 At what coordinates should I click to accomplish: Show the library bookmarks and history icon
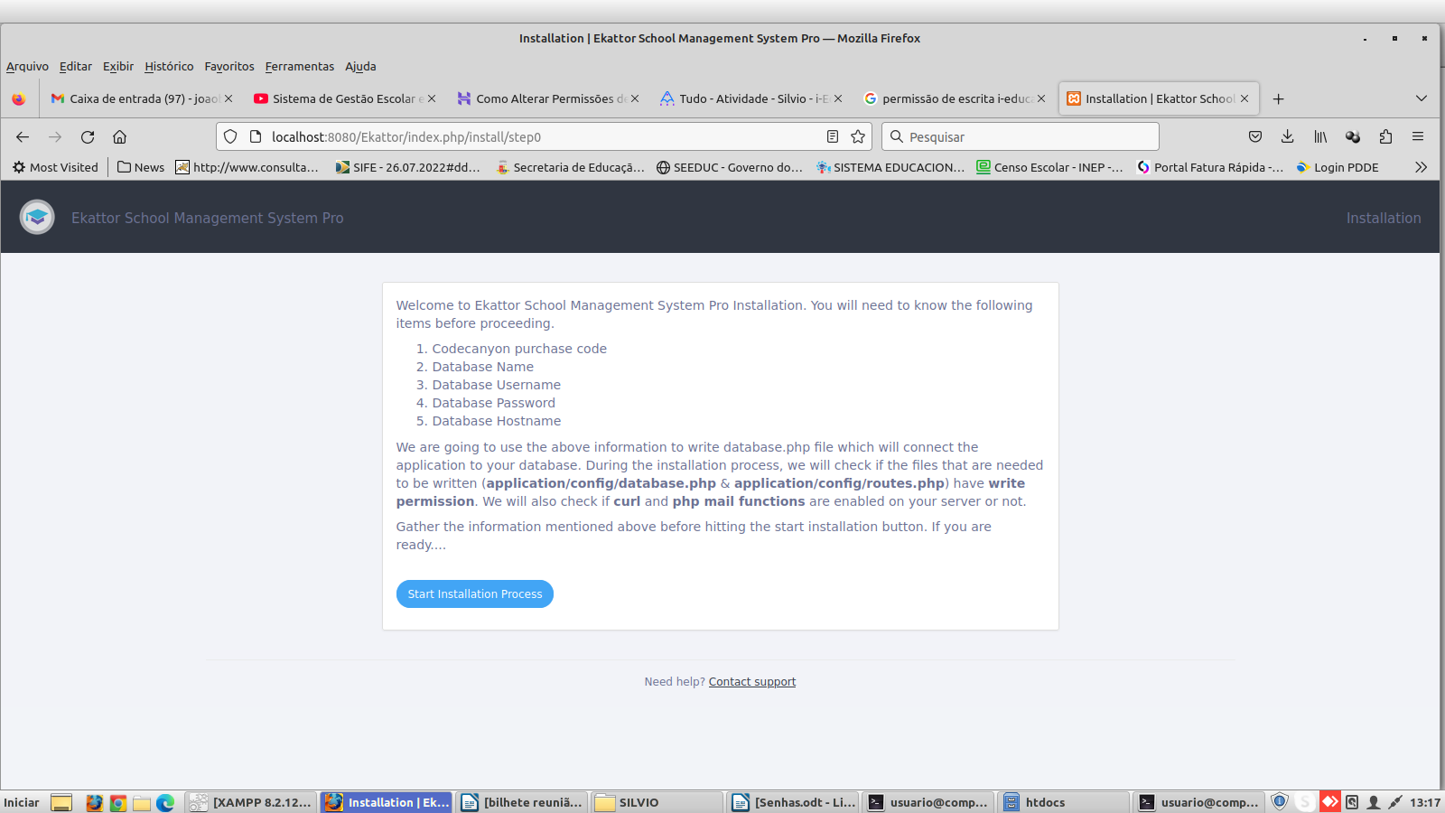(x=1320, y=136)
